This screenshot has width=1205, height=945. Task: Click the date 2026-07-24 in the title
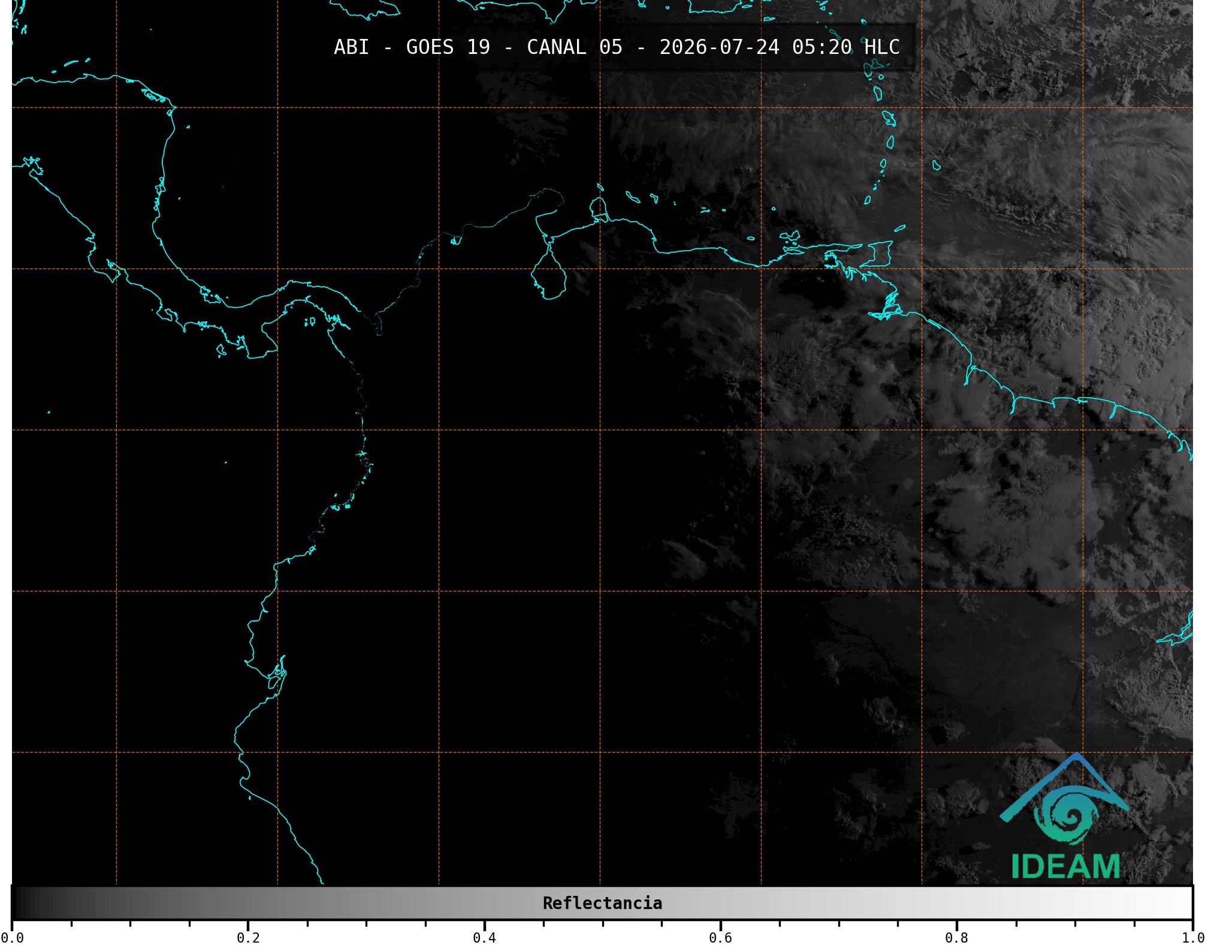[719, 47]
